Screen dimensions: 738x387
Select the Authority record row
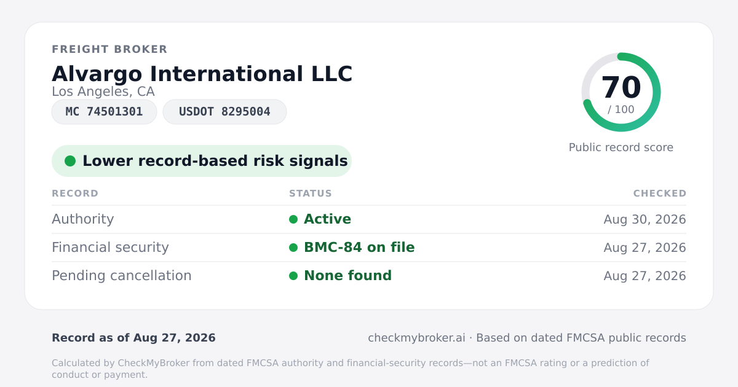(369, 219)
